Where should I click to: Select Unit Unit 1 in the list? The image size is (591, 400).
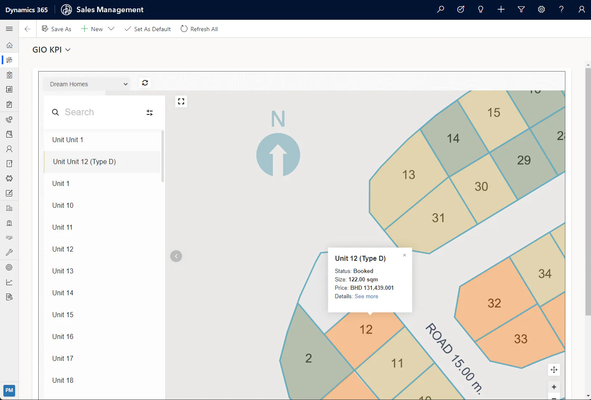click(103, 140)
